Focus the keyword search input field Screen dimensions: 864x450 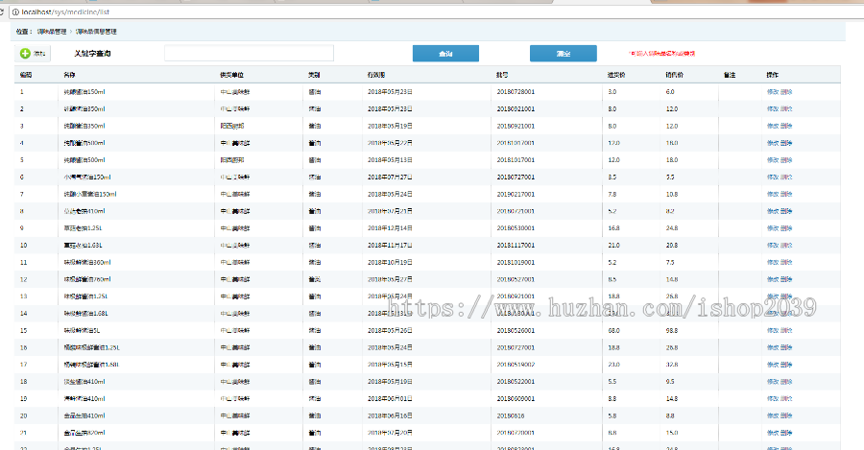click(249, 54)
